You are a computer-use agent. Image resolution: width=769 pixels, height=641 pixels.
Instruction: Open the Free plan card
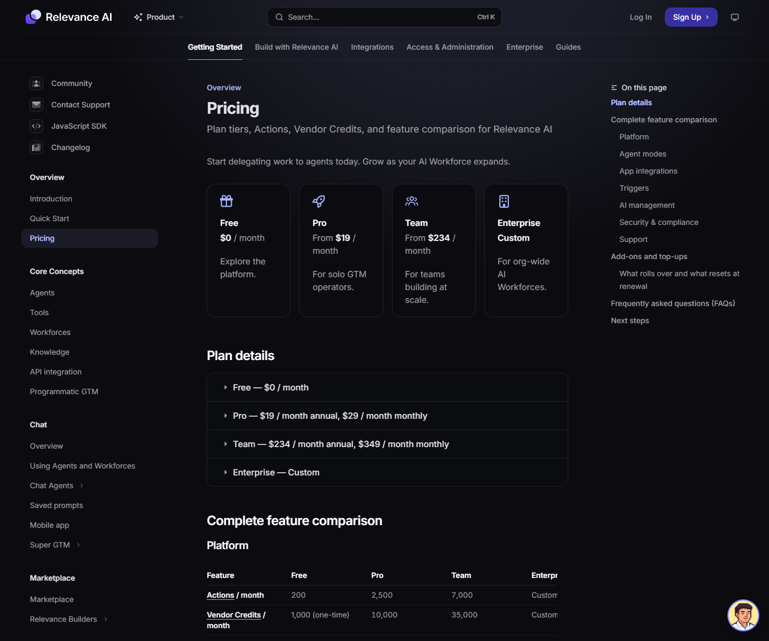[x=248, y=251]
